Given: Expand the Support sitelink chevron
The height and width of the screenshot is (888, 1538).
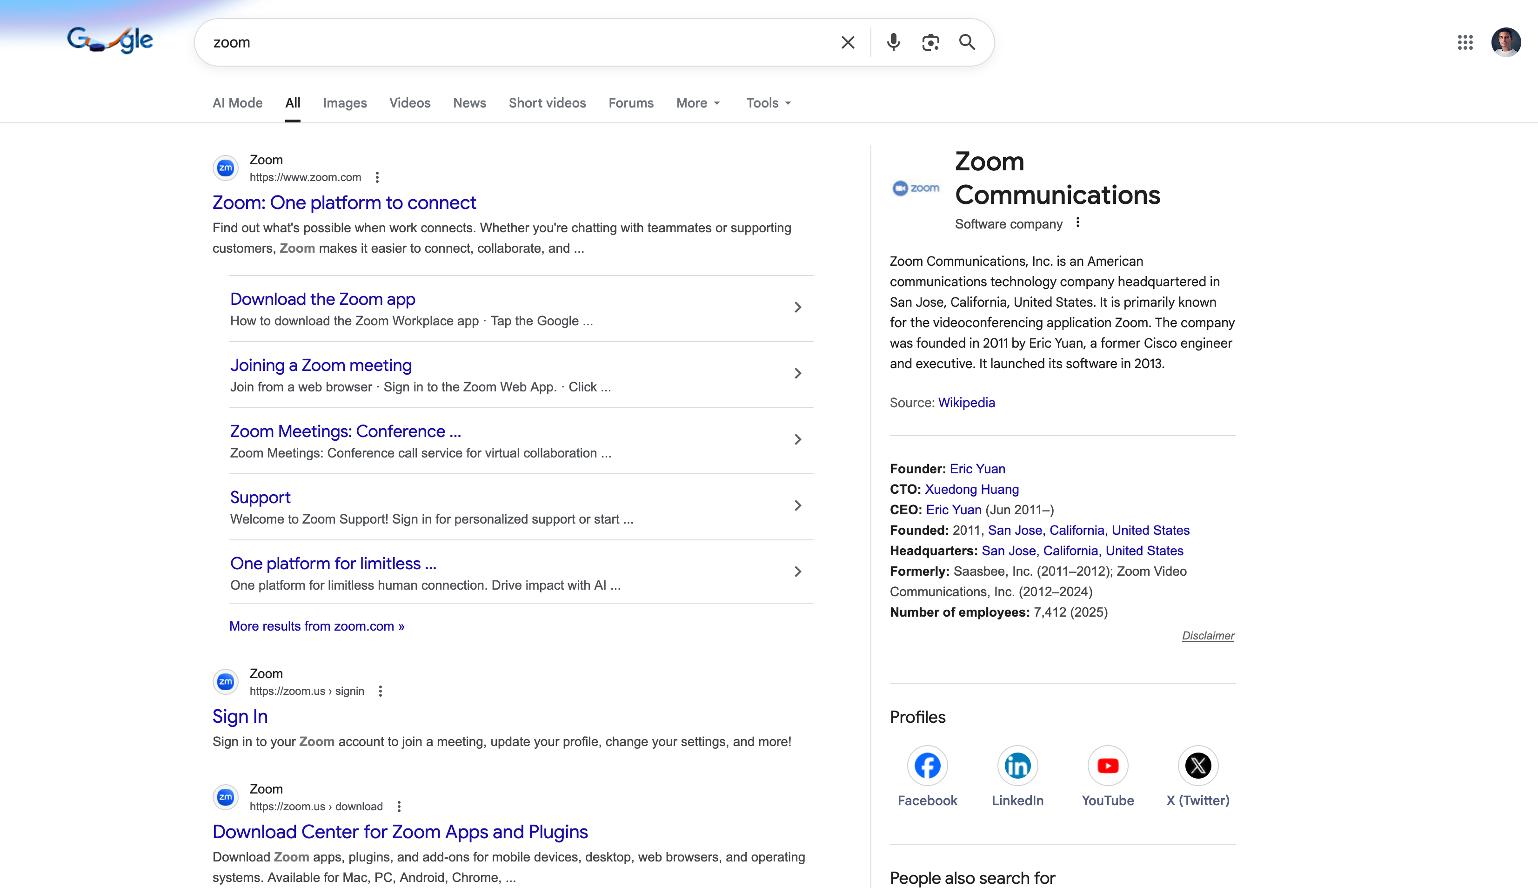Looking at the screenshot, I should [x=797, y=505].
